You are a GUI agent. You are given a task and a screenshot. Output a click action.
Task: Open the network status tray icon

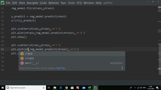click(138, 88)
